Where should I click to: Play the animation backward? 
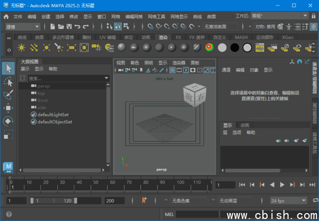pos(272,185)
